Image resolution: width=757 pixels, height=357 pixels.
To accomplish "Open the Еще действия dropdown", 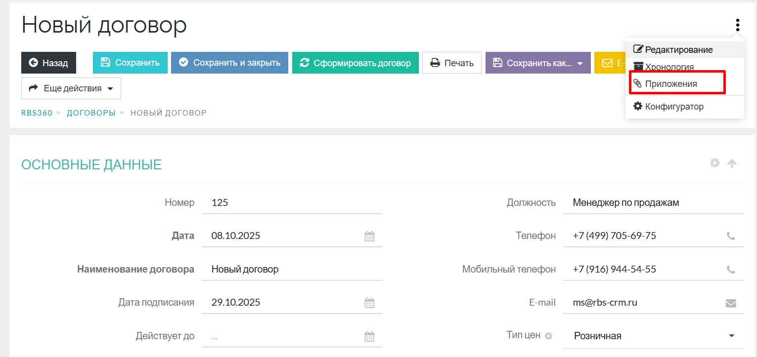I will [71, 88].
